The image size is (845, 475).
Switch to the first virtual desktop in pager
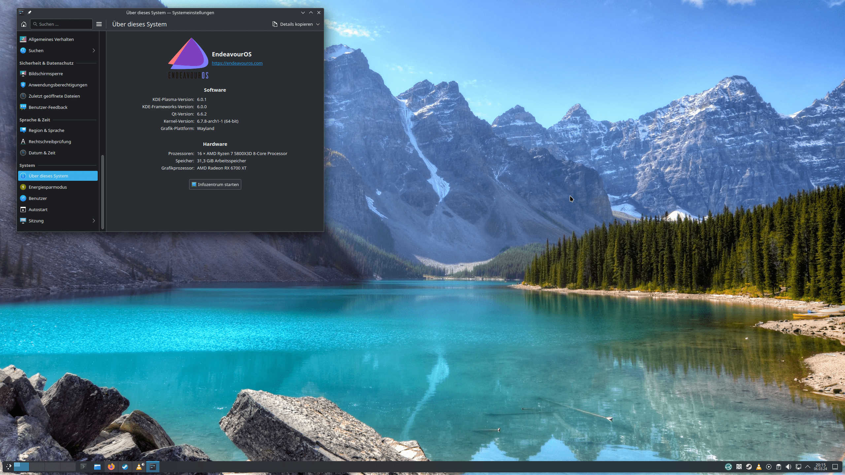click(21, 466)
